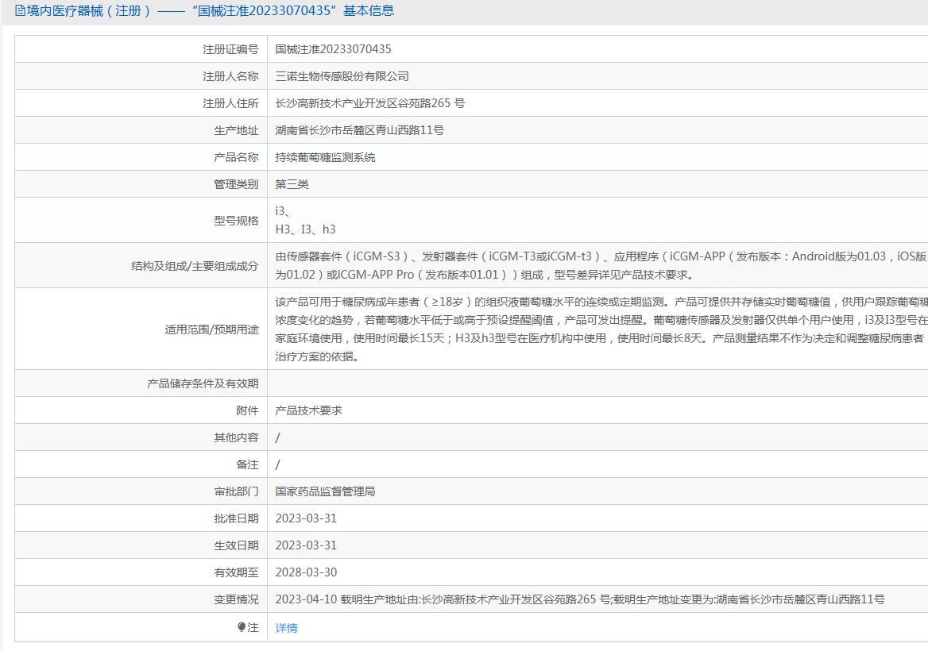Click the 生效日期 row label
The width and height of the screenshot is (928, 651).
(x=236, y=545)
